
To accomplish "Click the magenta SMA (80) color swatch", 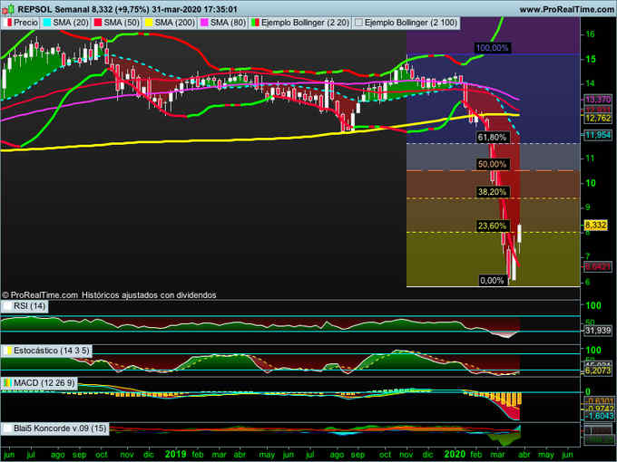I will point(204,23).
